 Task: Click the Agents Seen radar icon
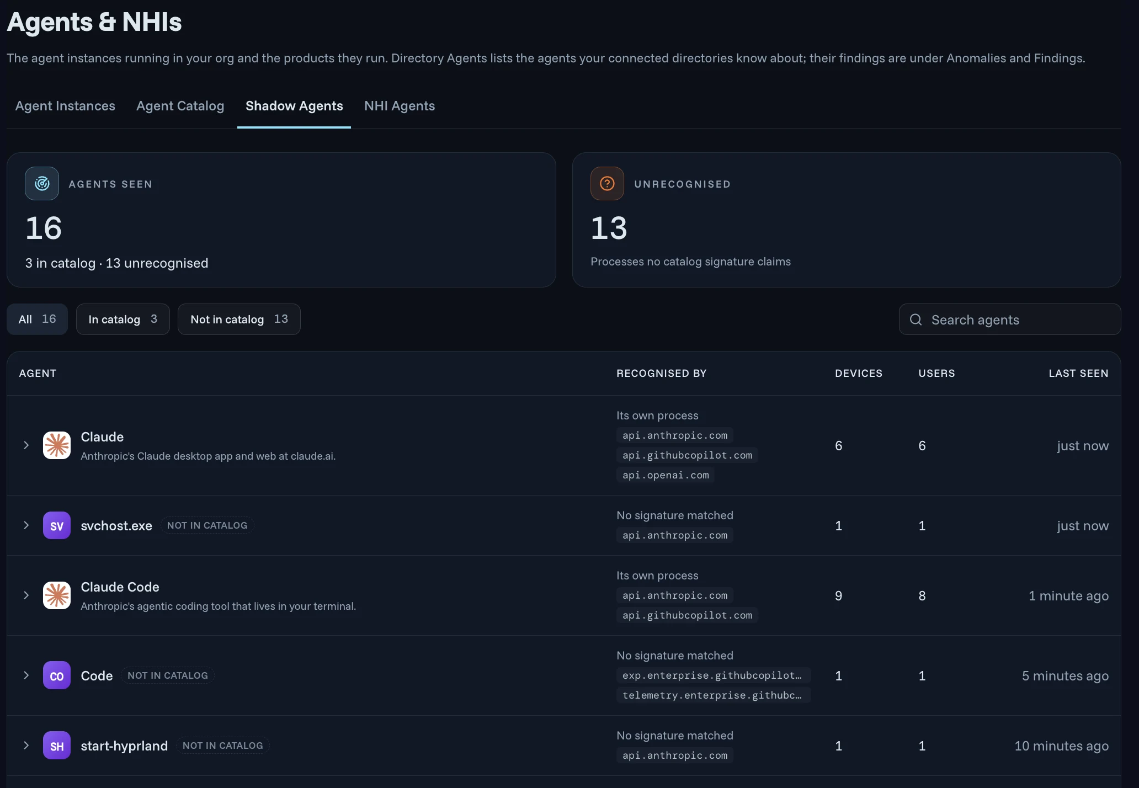pos(42,184)
